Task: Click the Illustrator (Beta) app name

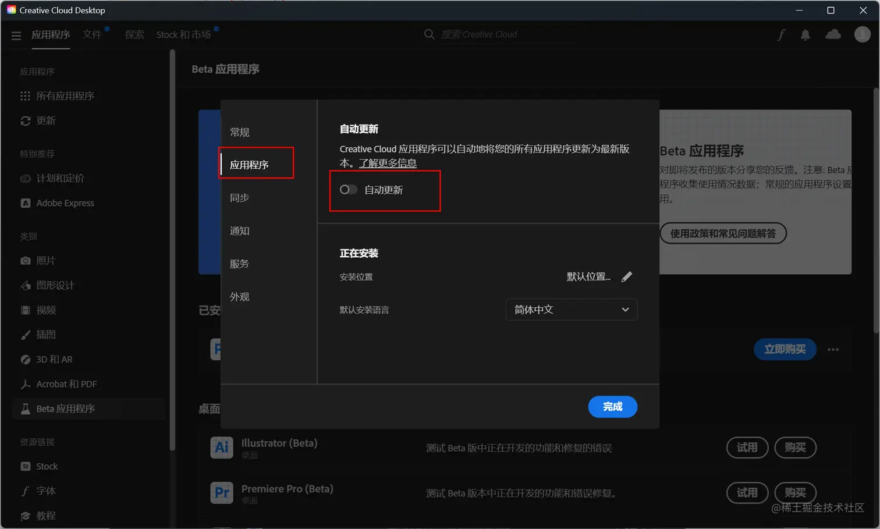Action: [x=279, y=443]
